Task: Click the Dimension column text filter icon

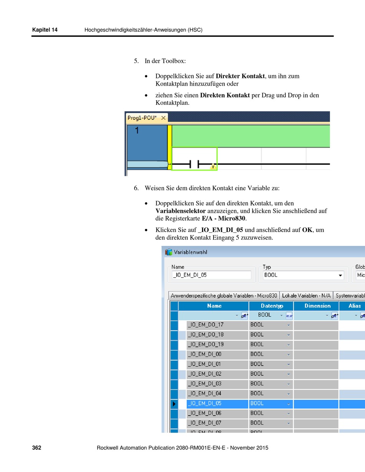Action: point(334,316)
